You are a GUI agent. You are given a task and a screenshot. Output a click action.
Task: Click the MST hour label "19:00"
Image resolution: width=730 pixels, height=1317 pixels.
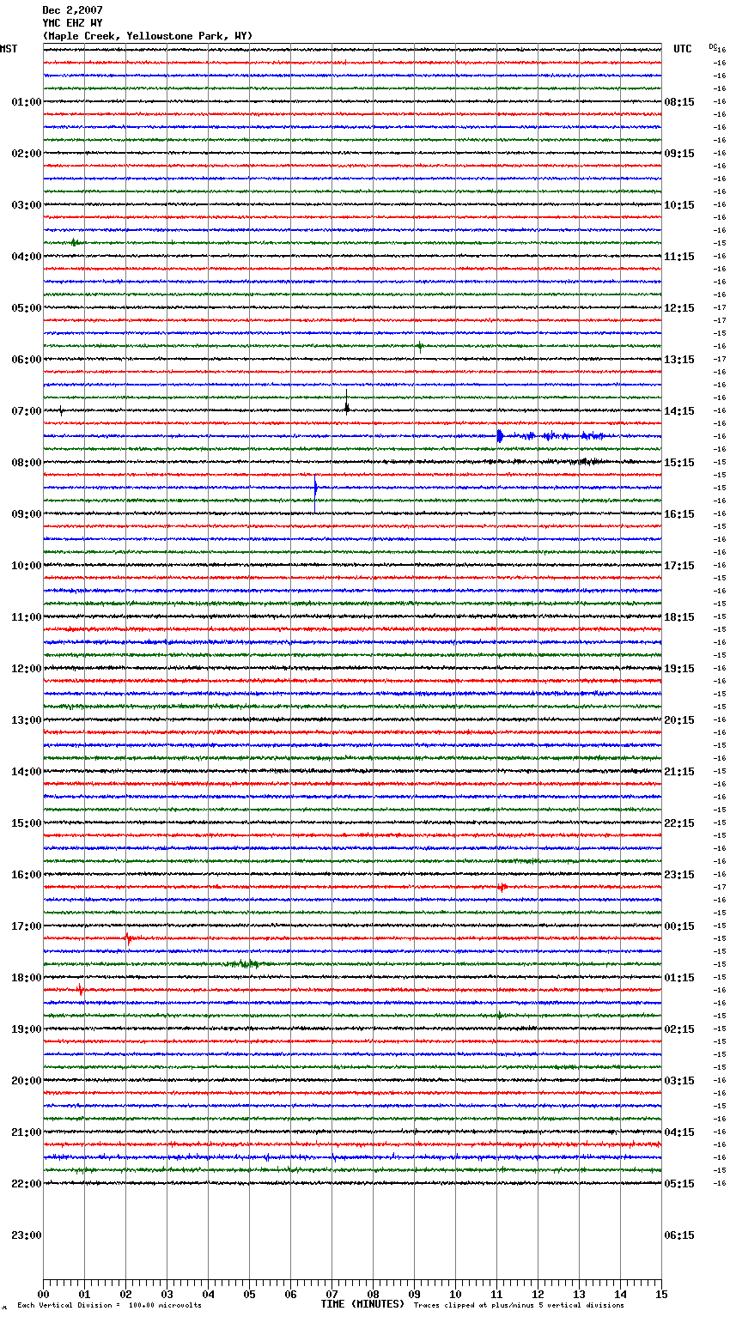point(27,1029)
